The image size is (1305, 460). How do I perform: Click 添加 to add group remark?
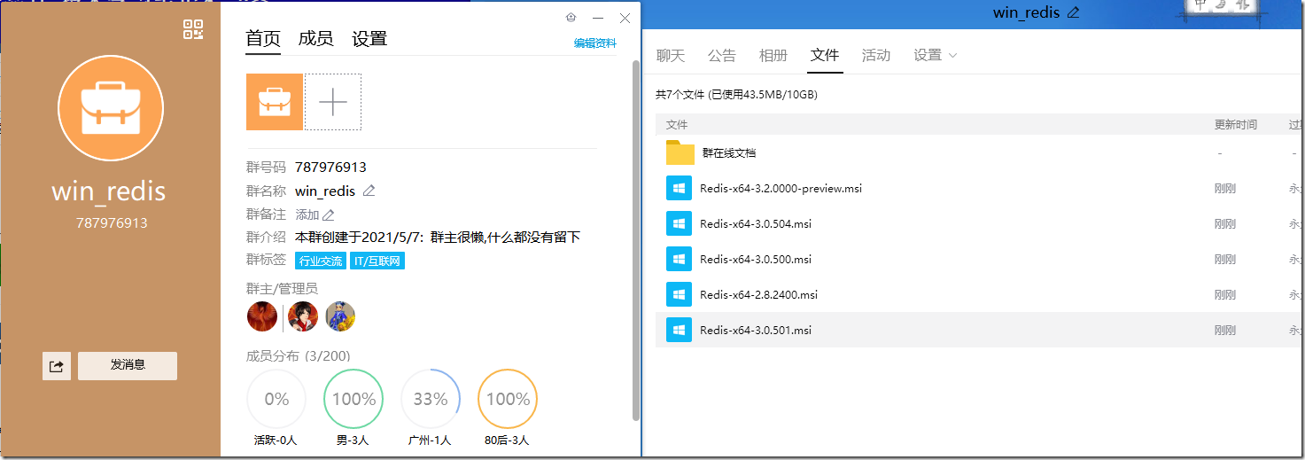point(315,214)
